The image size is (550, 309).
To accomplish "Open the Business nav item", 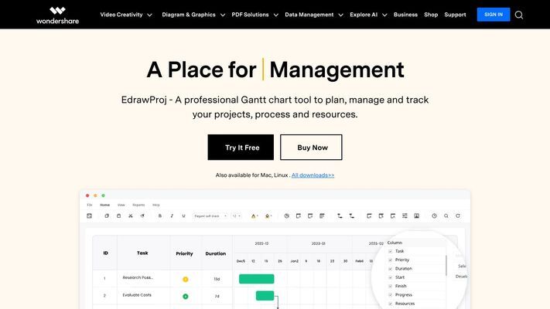I will coord(405,15).
